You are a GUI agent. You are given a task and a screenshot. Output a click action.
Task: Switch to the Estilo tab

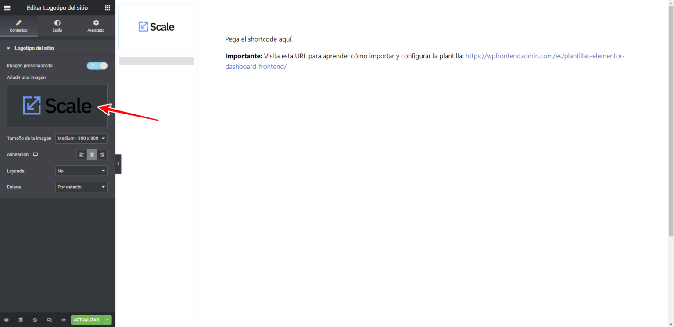(57, 26)
